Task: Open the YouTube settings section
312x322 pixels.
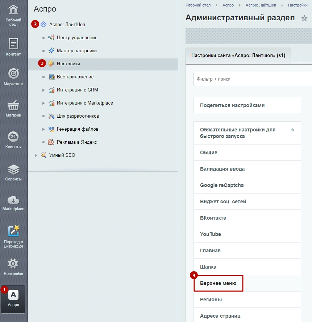Action: (247, 234)
